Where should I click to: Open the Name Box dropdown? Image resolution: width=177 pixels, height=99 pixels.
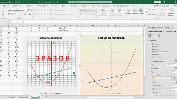pyautogui.click(x=6, y=22)
